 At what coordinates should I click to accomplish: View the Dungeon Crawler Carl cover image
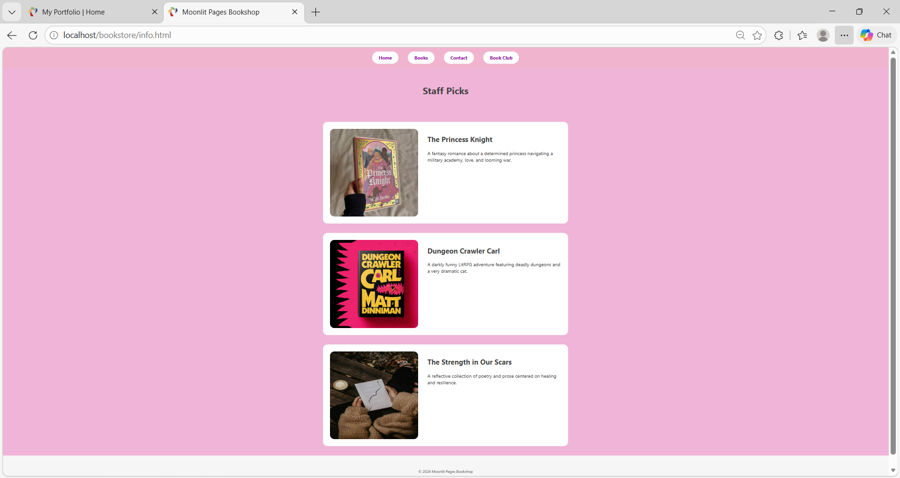tap(373, 284)
